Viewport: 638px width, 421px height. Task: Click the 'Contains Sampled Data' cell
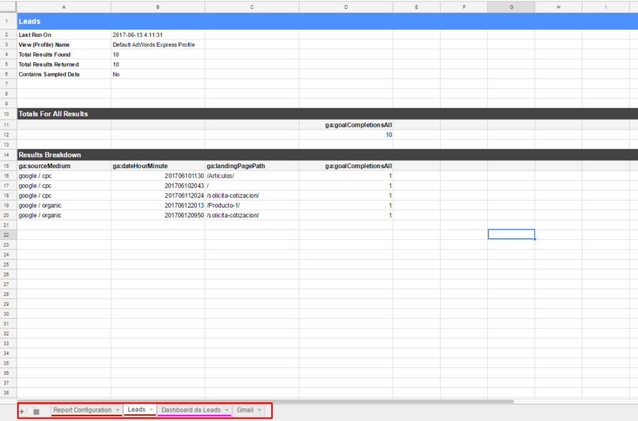[64, 75]
